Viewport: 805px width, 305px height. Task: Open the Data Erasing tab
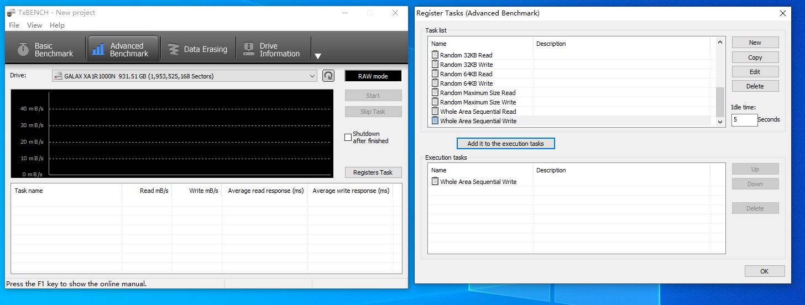tap(198, 50)
